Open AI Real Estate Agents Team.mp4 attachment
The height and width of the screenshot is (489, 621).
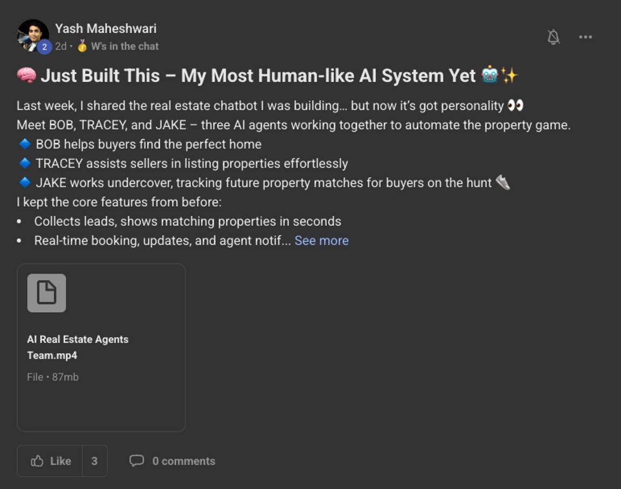point(78,347)
